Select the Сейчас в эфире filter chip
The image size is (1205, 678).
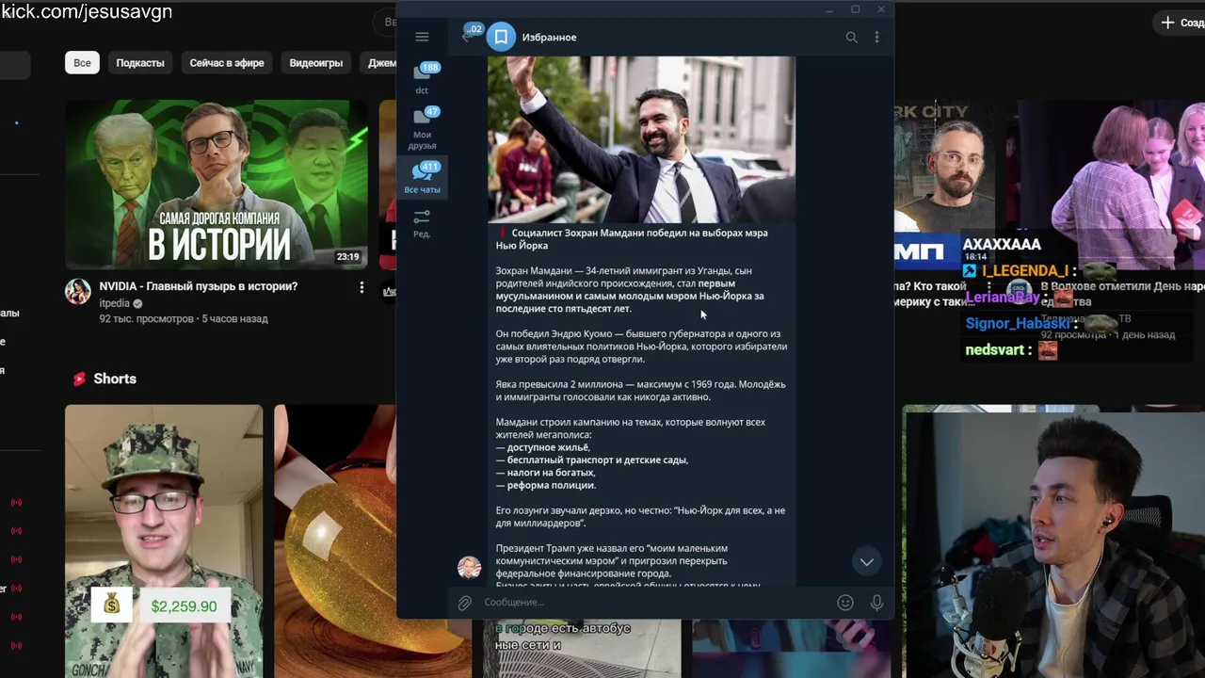pyautogui.click(x=227, y=63)
